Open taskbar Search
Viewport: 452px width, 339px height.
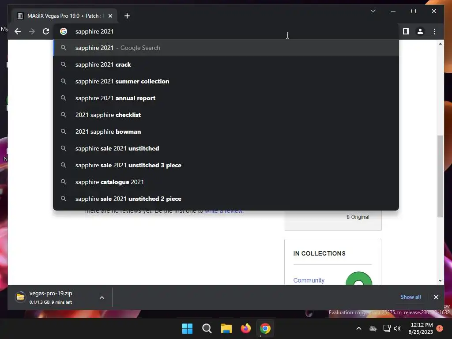pyautogui.click(x=207, y=328)
